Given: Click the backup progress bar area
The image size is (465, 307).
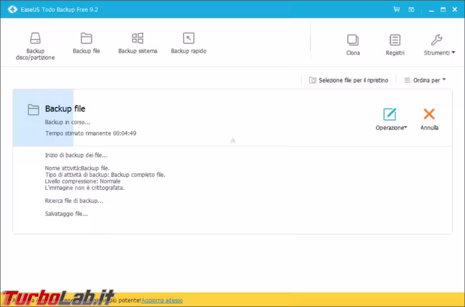Looking at the screenshot, I should 43,118.
